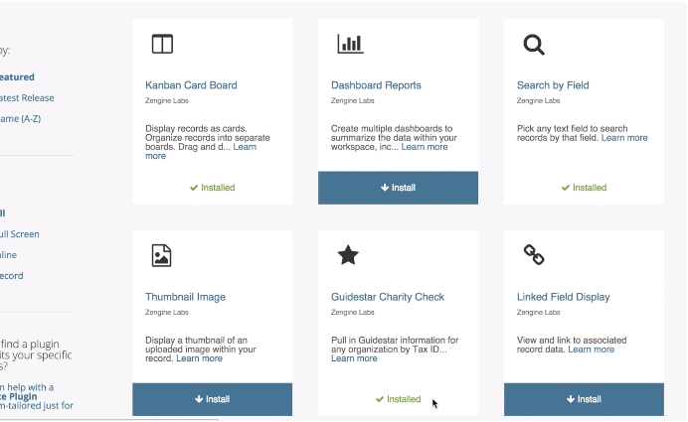Click Zengine Labs under Thumbnail Image
The height and width of the screenshot is (422, 688).
pos(167,312)
